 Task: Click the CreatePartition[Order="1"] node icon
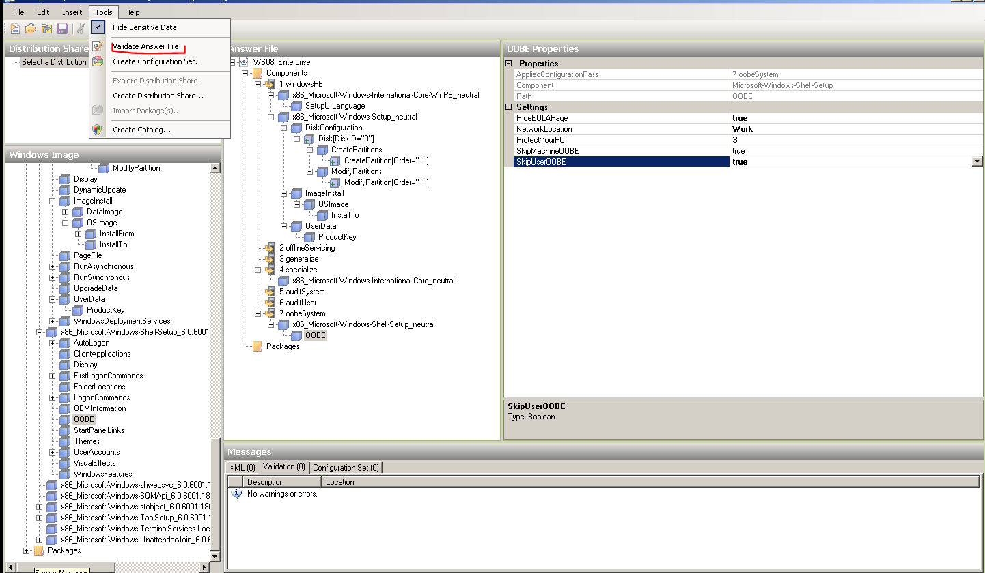[x=335, y=160]
